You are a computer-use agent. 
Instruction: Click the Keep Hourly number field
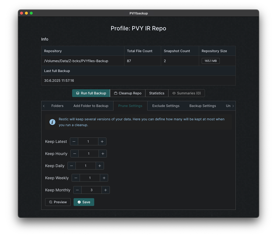click(89, 154)
